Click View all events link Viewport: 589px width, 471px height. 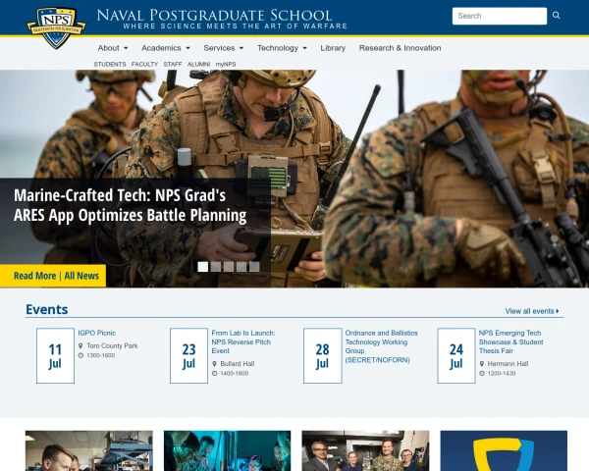[532, 311]
